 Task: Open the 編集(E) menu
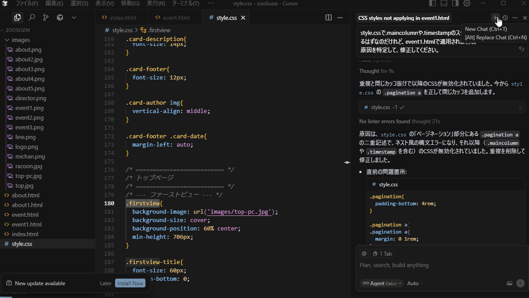coord(54,4)
